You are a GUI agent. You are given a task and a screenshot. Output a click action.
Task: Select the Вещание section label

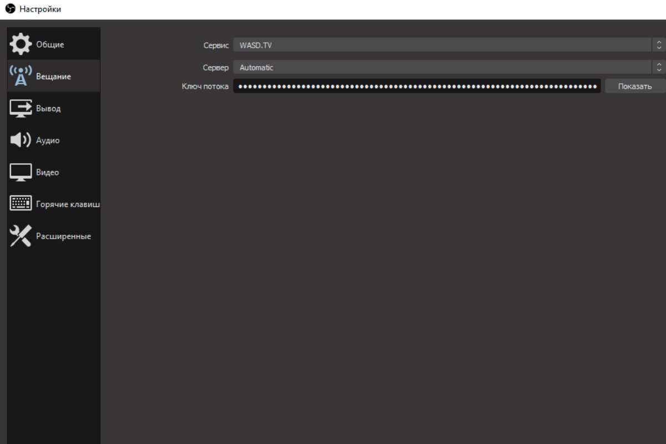click(53, 77)
